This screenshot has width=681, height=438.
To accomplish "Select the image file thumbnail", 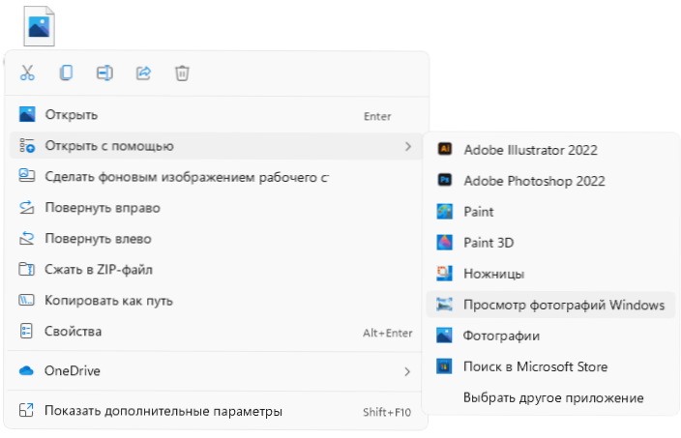I will tap(39, 26).
